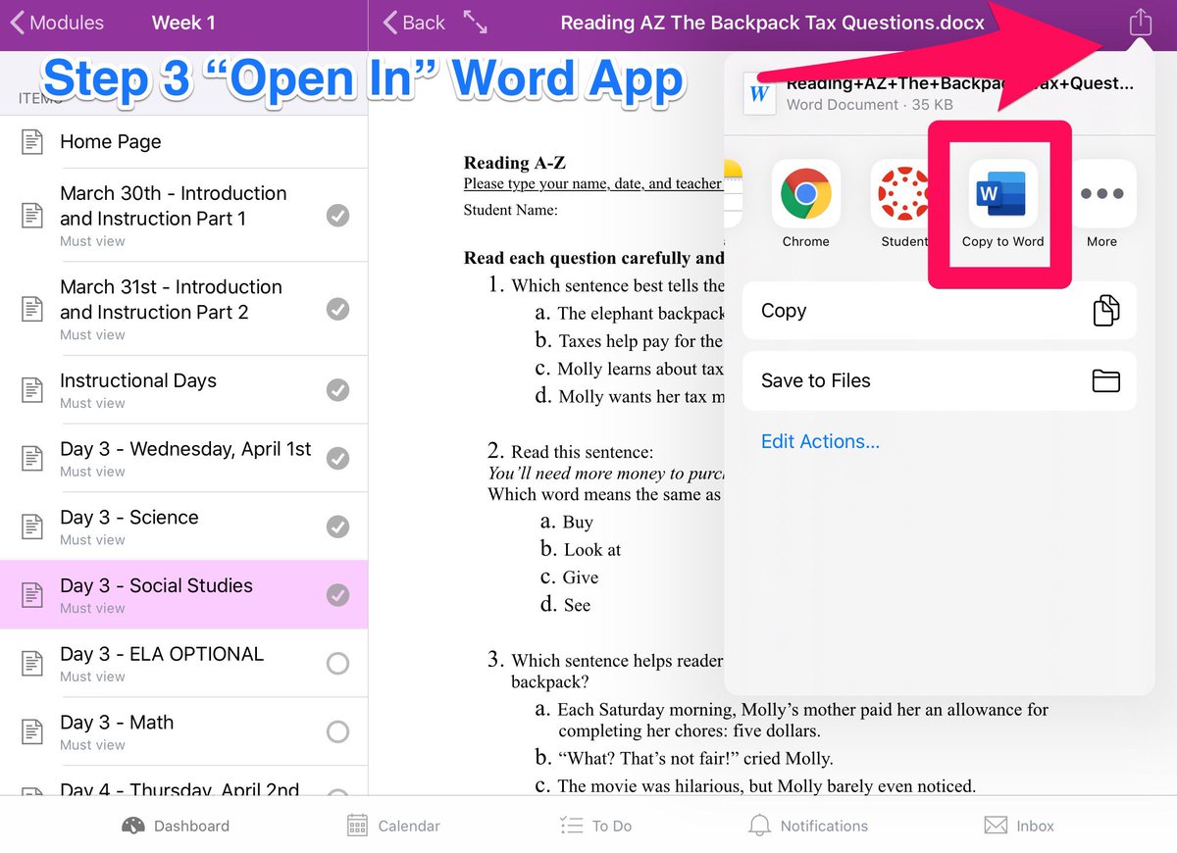Open Day 3 - ELA OPTIONAL item
Viewport: 1177px width, 853px height.
[x=183, y=663]
